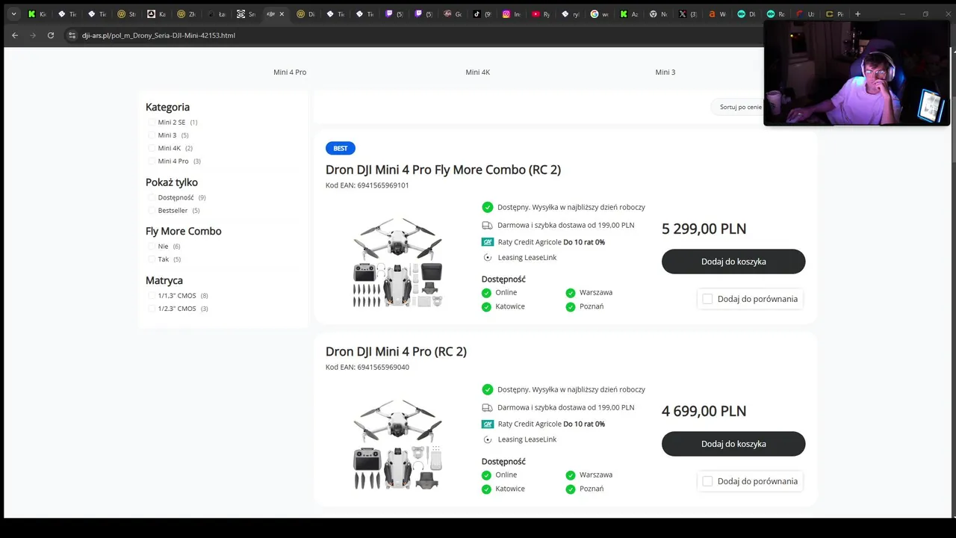Open the Mini 4 Pro series link
Viewport: 956px width, 538px height.
coord(290,72)
